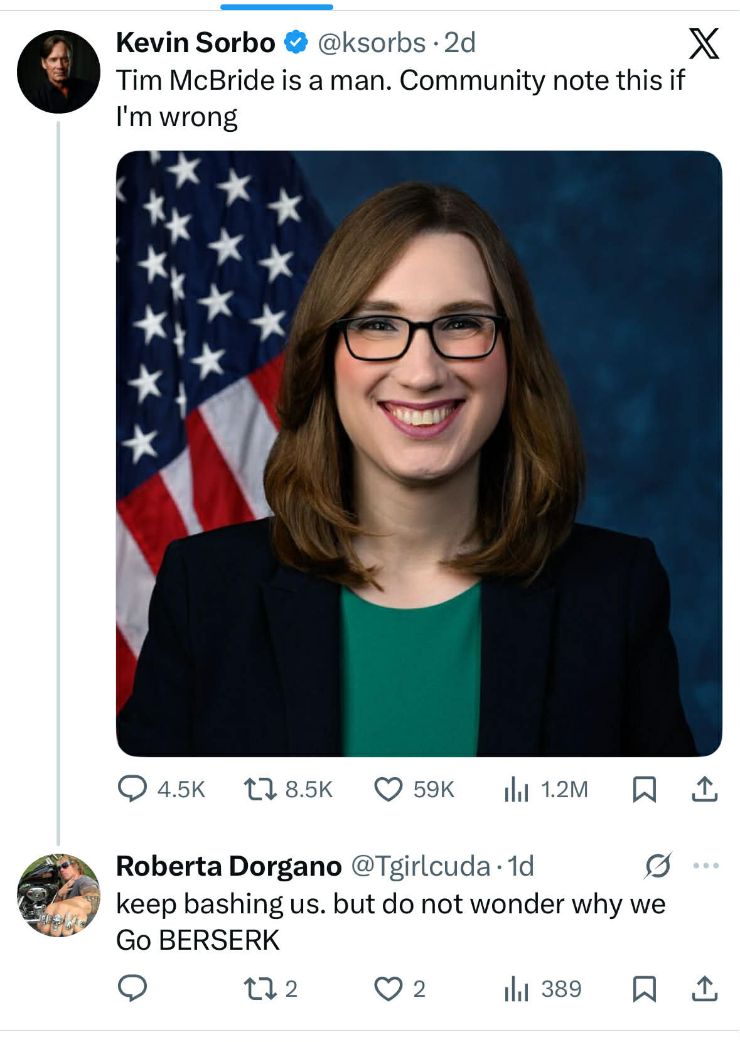Share Roberta Dorgano's reply
Viewport: 740px width, 1042px height.
[x=704, y=989]
